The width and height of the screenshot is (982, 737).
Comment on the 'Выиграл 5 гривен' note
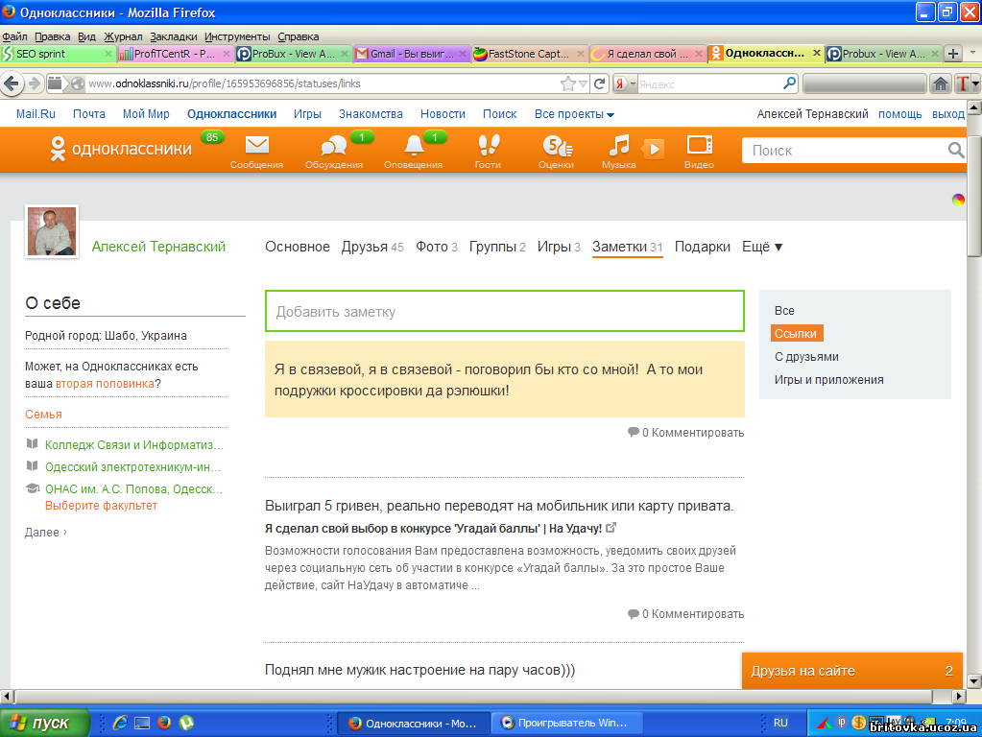685,614
